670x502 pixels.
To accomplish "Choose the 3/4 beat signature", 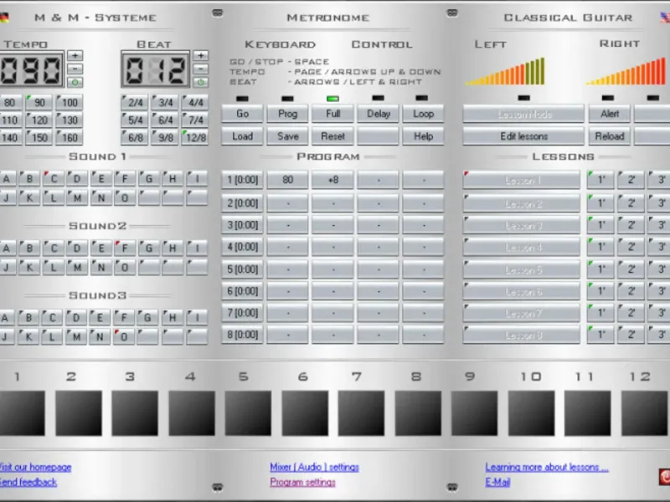I will click(x=165, y=102).
